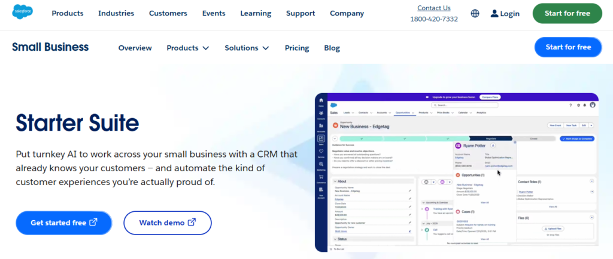
Task: Click the search field in the demo app
Action: (465, 105)
